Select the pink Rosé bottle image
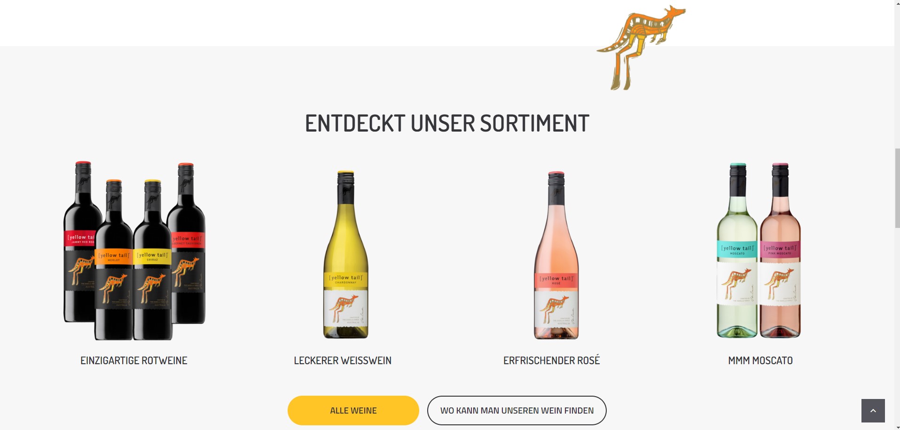The height and width of the screenshot is (430, 900). point(556,255)
